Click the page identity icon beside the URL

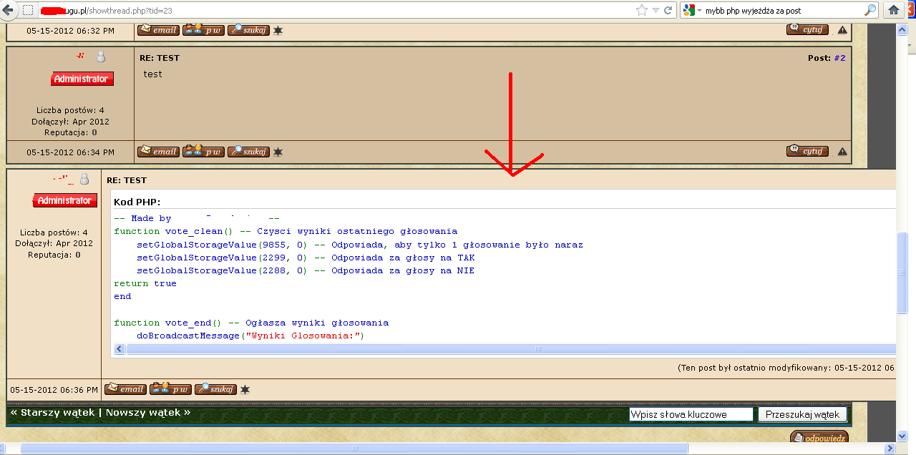click(x=27, y=10)
